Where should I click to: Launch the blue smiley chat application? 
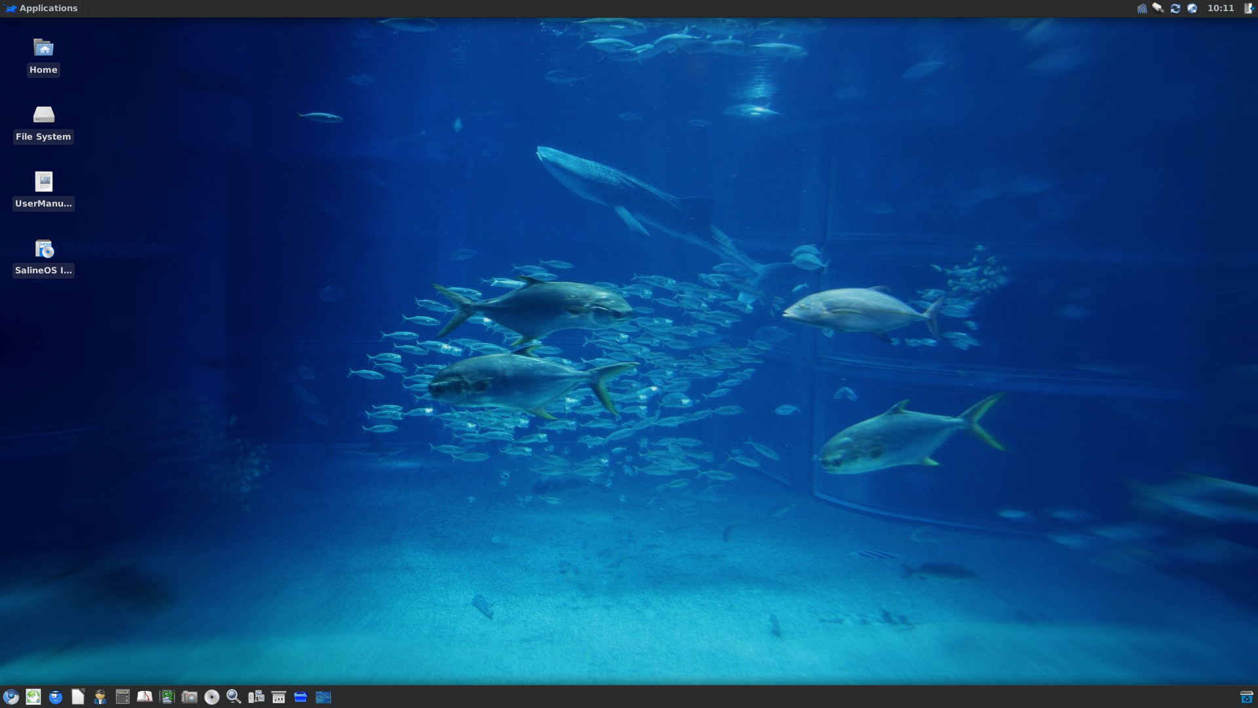coord(56,697)
